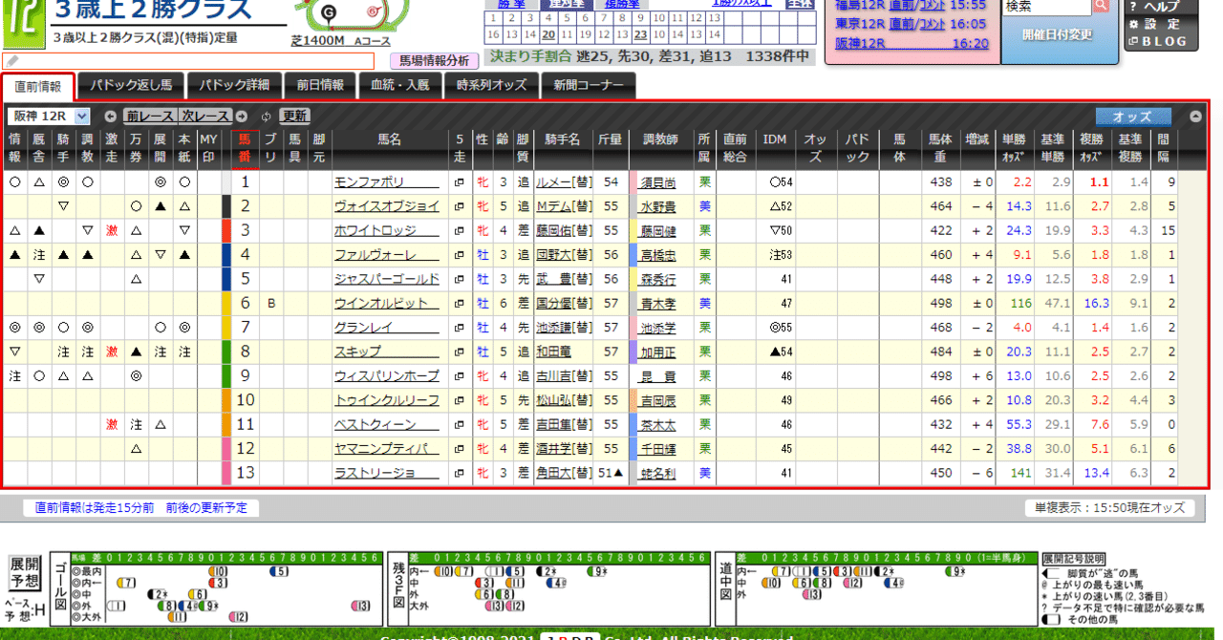Switch to パドック詳細 tab
Screen dimensions: 1223x640
click(234, 85)
